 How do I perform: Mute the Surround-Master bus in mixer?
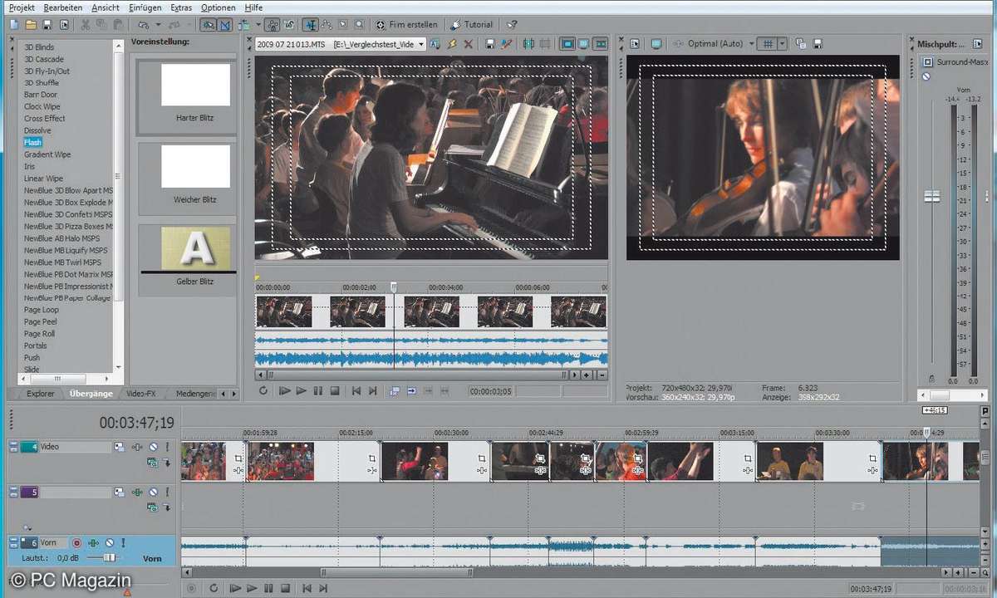click(926, 76)
